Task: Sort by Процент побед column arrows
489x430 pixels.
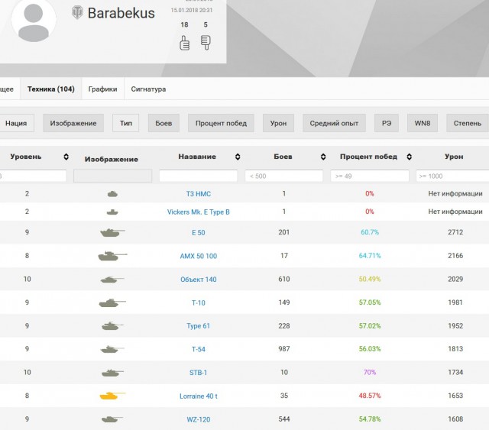Action: click(410, 157)
